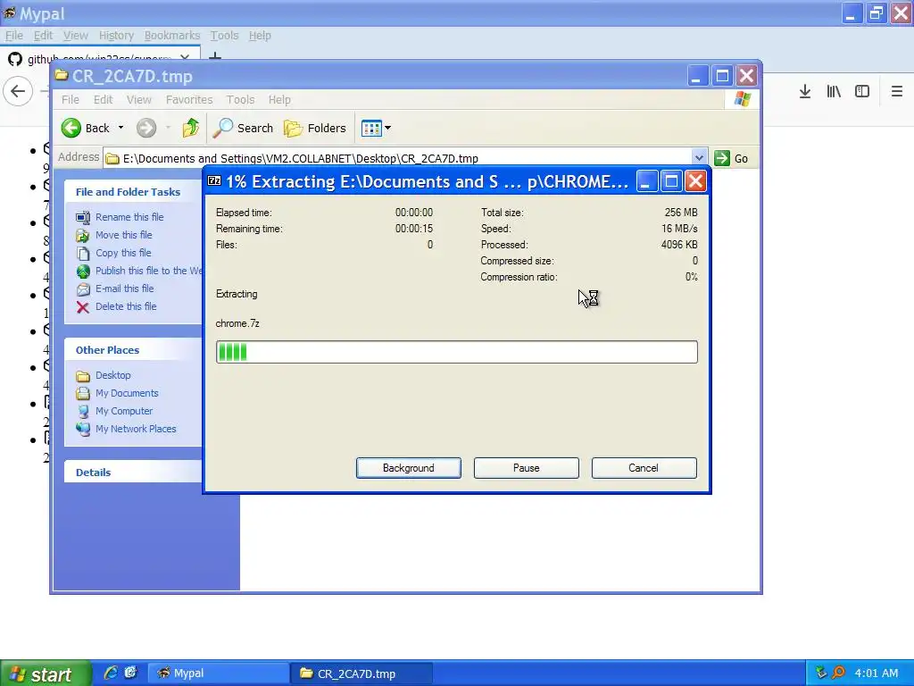Click Rename this file

click(x=129, y=217)
